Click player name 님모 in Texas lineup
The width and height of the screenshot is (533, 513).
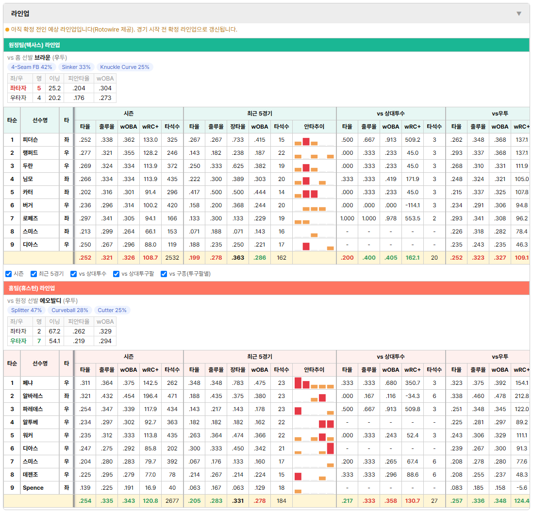28,179
